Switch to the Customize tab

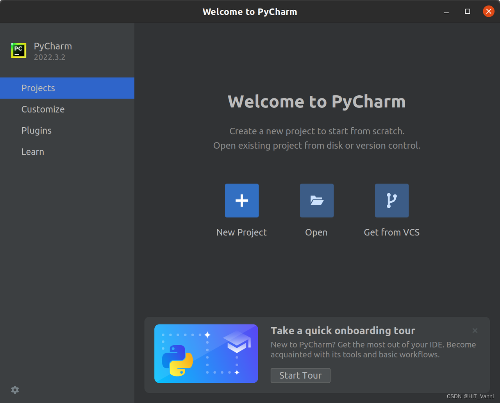click(x=67, y=109)
